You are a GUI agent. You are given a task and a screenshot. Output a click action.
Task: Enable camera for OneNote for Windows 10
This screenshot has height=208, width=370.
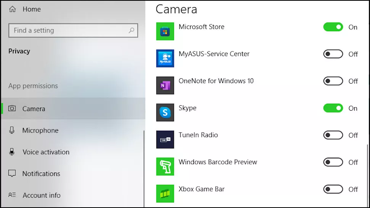pos(333,81)
